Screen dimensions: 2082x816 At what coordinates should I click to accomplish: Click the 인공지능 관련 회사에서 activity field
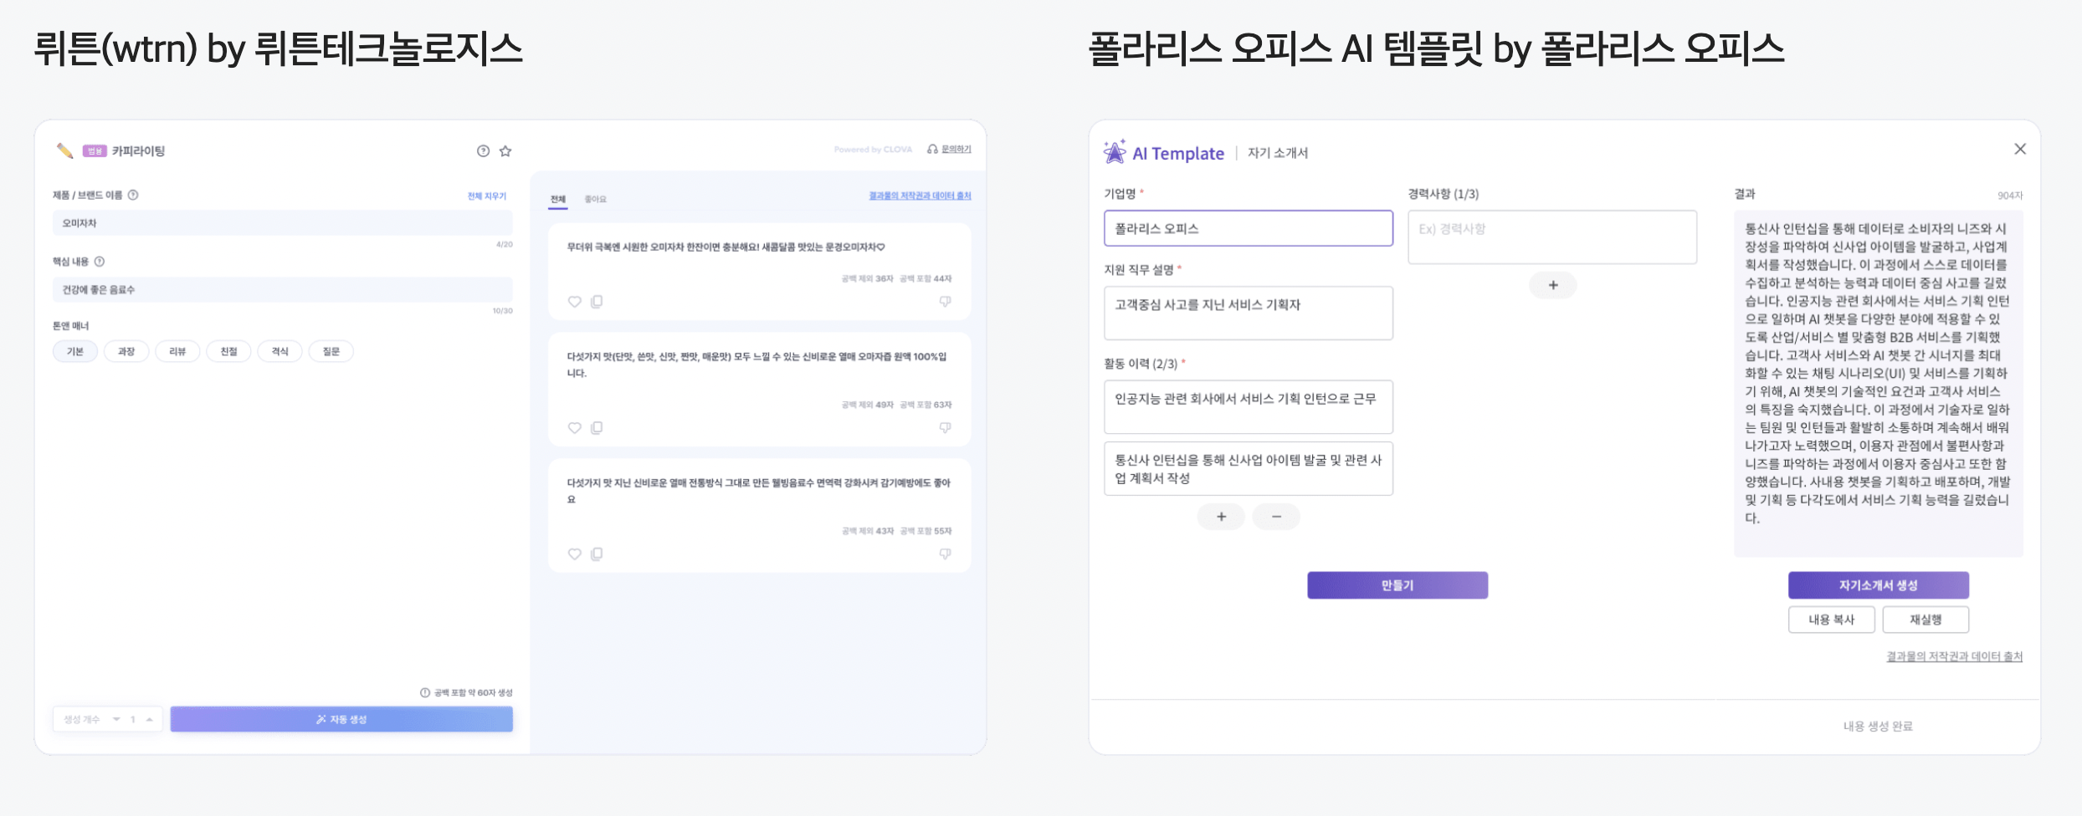(x=1249, y=407)
